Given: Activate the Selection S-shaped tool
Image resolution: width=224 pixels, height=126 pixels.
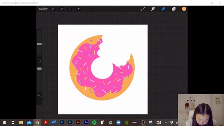Looking at the screenshot, I should pos(70,9).
